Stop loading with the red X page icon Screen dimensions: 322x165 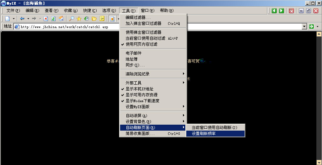[x=46, y=19]
